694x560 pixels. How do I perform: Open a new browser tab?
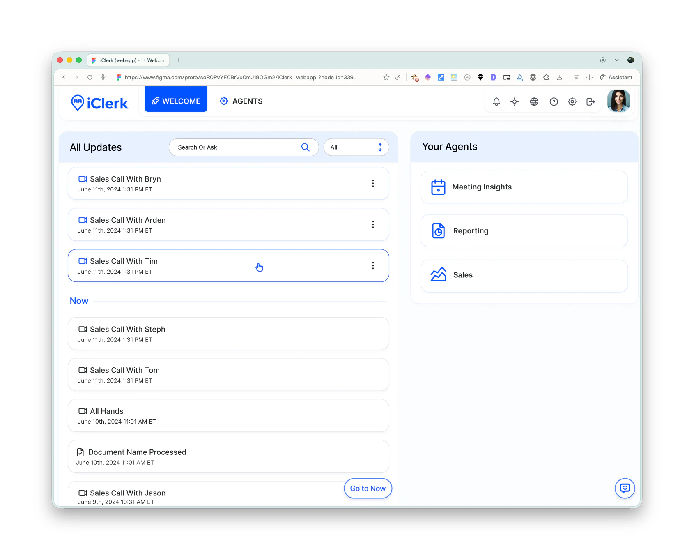[x=178, y=60]
